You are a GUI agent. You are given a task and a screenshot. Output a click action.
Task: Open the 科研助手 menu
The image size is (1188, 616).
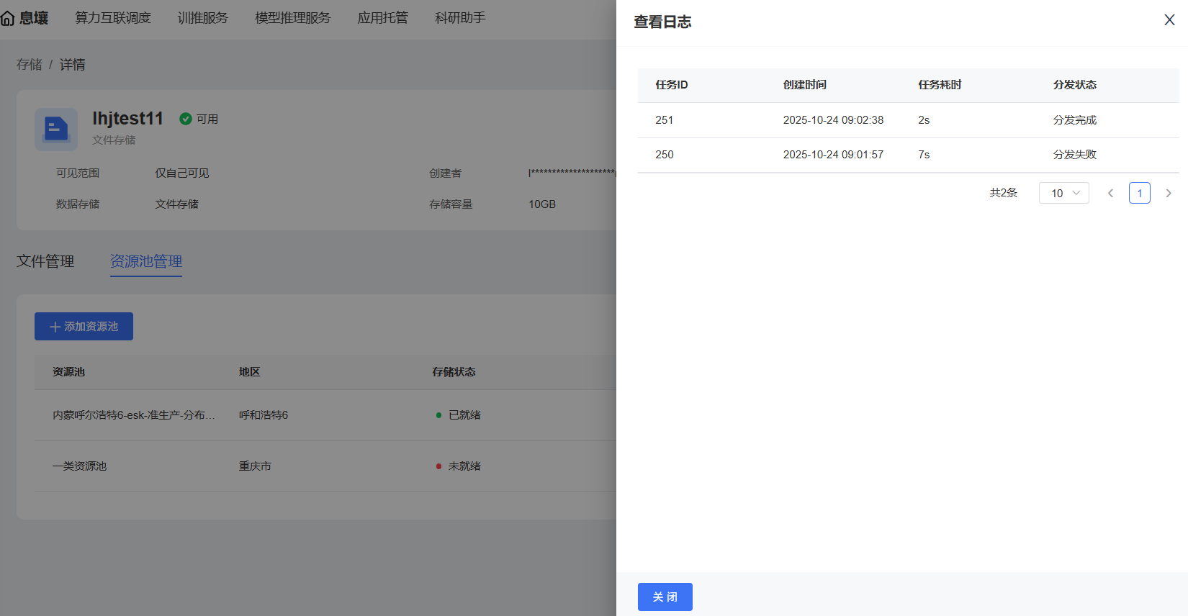click(460, 18)
